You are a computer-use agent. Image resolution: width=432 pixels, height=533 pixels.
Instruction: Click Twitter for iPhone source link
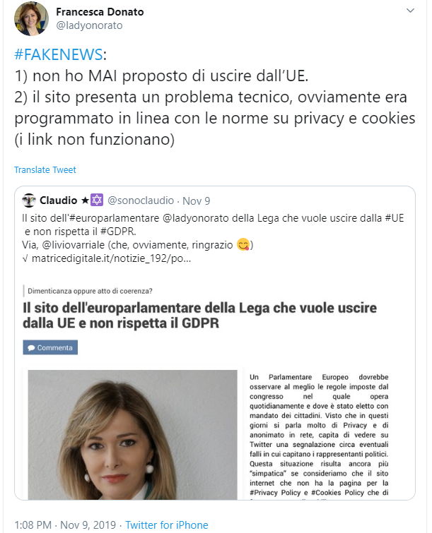(167, 525)
